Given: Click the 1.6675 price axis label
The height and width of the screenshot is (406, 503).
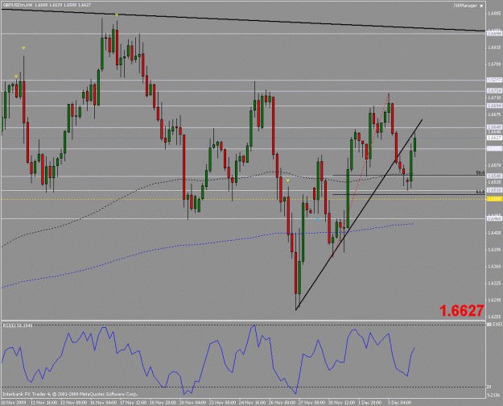Looking at the screenshot, I should pyautogui.click(x=494, y=114).
